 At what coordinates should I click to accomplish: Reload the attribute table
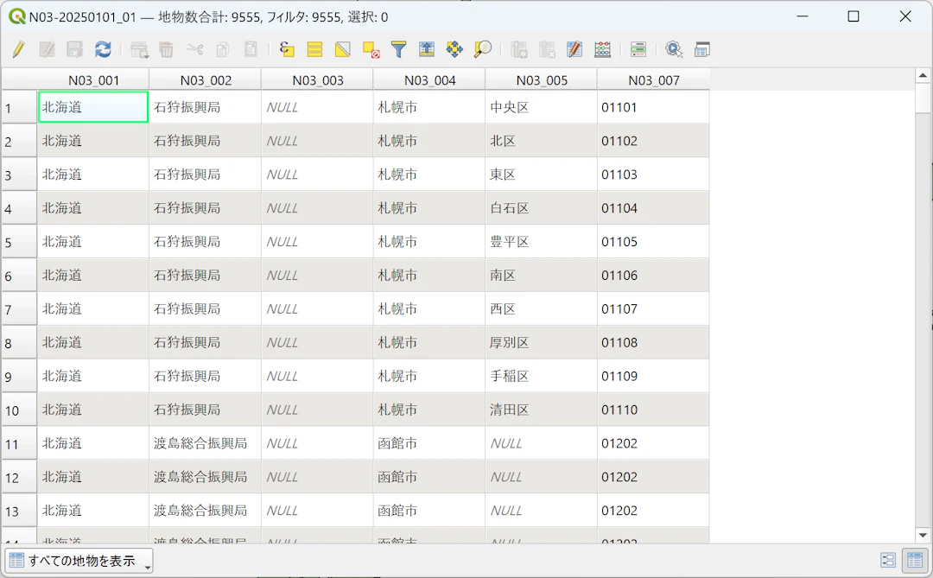[x=103, y=49]
